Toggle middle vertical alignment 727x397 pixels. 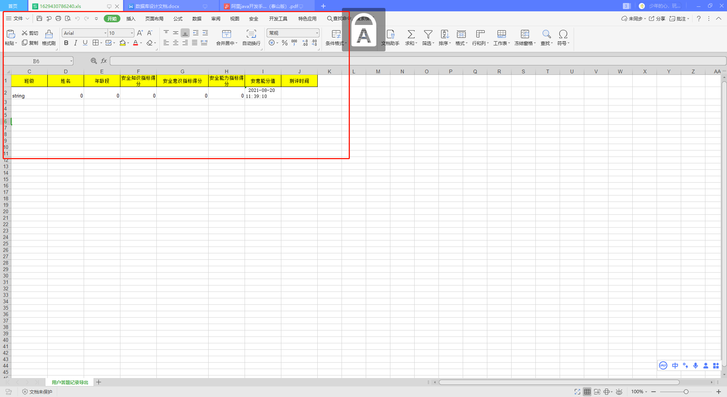[176, 33]
